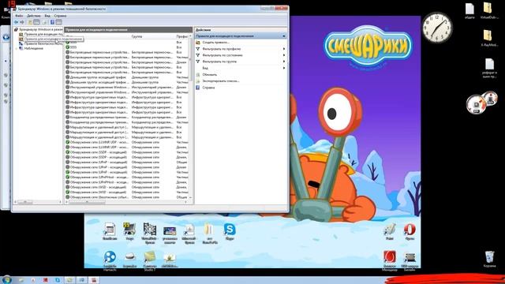Click the Back arrow in firewall toolbar
505x284 pixels.
[16, 22]
